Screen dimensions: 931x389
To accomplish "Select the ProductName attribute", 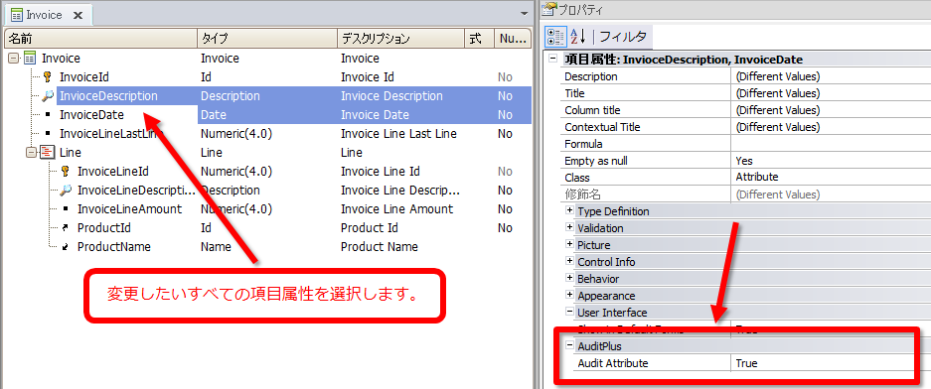I will (114, 247).
